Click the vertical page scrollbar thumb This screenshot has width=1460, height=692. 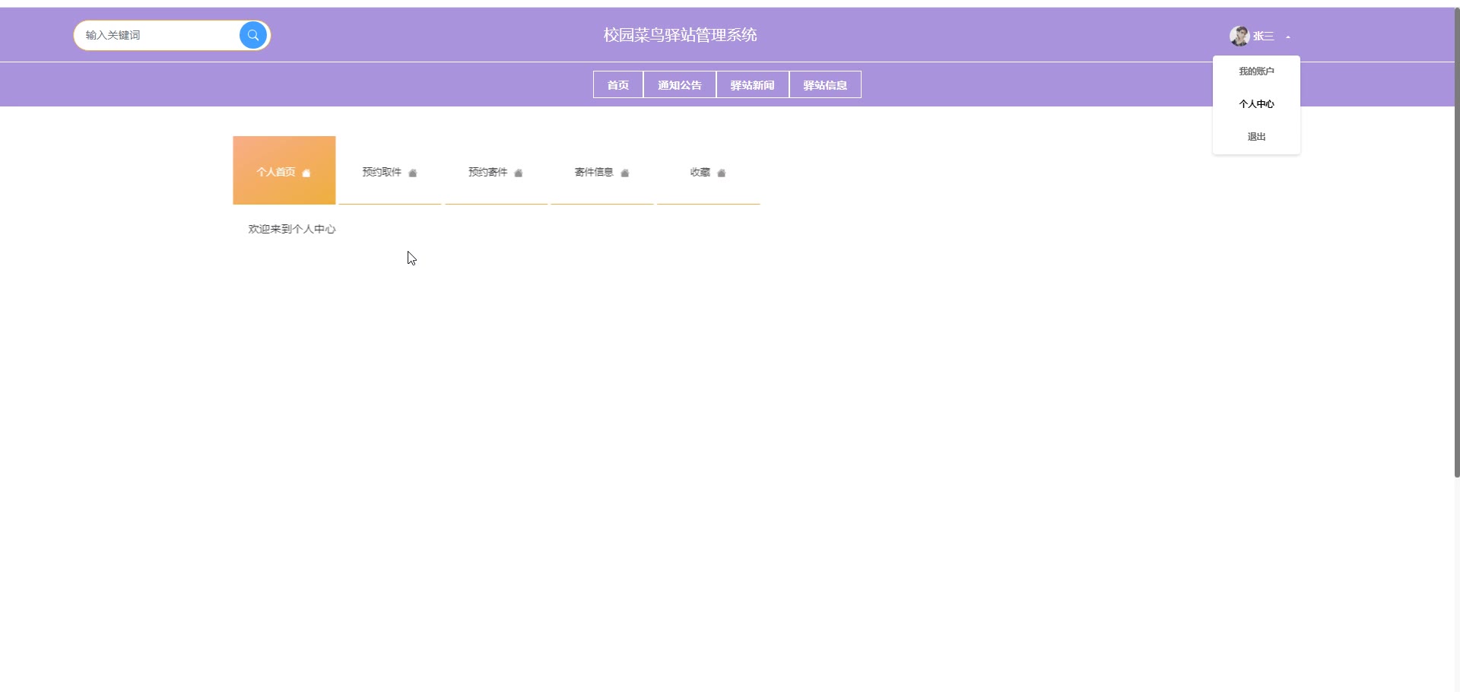click(x=1457, y=243)
